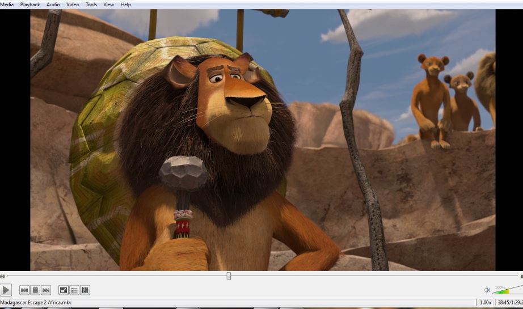Open the Playback menu
The height and width of the screenshot is (309, 523).
[x=30, y=5]
